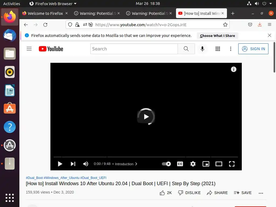
Task: Open LibreOffice Writer from the dock
Action: point(10,90)
